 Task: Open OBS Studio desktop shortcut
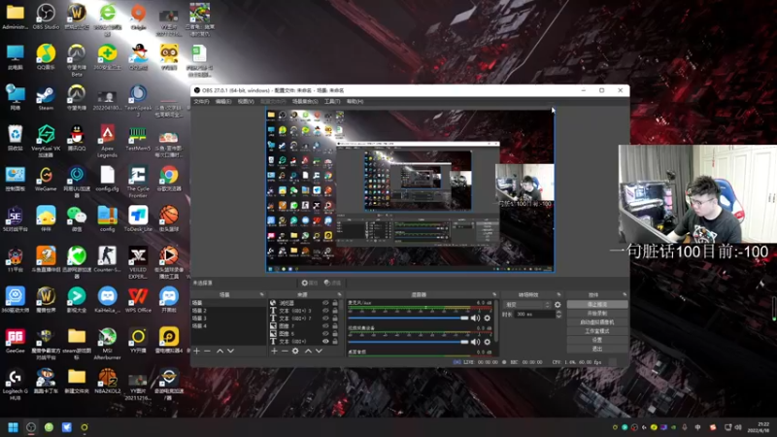(x=46, y=16)
